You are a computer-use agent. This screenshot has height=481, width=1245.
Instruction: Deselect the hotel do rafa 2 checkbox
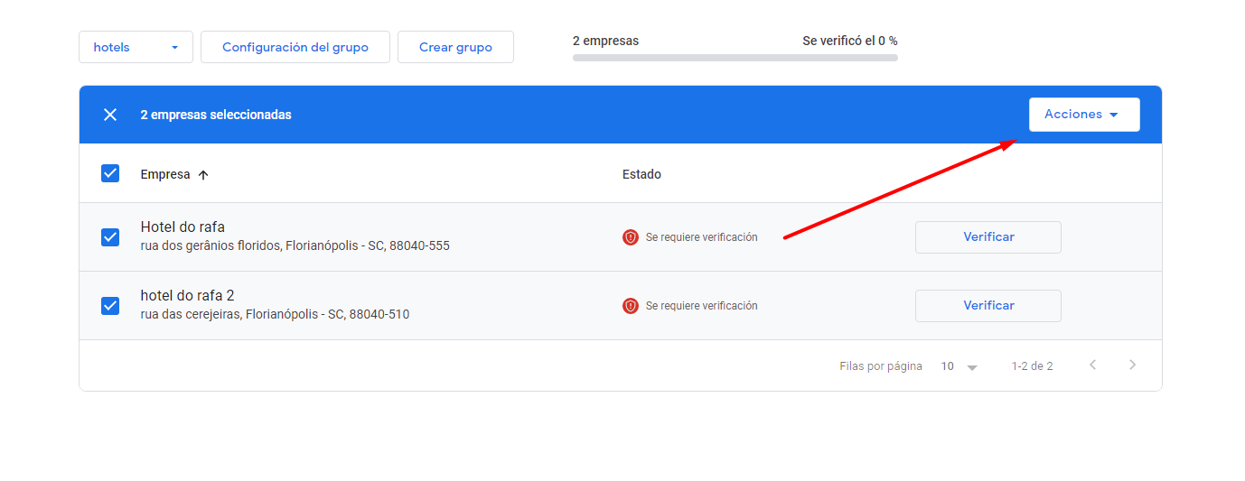pos(110,306)
